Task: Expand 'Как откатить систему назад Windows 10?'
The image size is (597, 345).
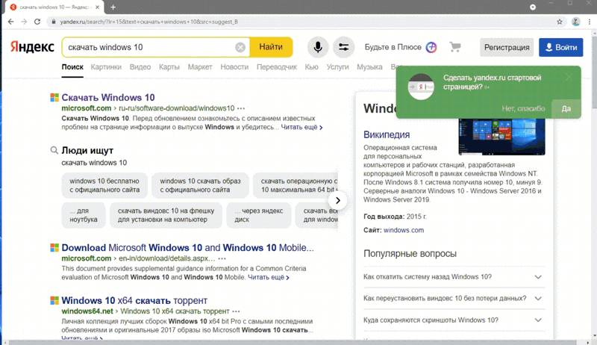Action: (x=454, y=277)
